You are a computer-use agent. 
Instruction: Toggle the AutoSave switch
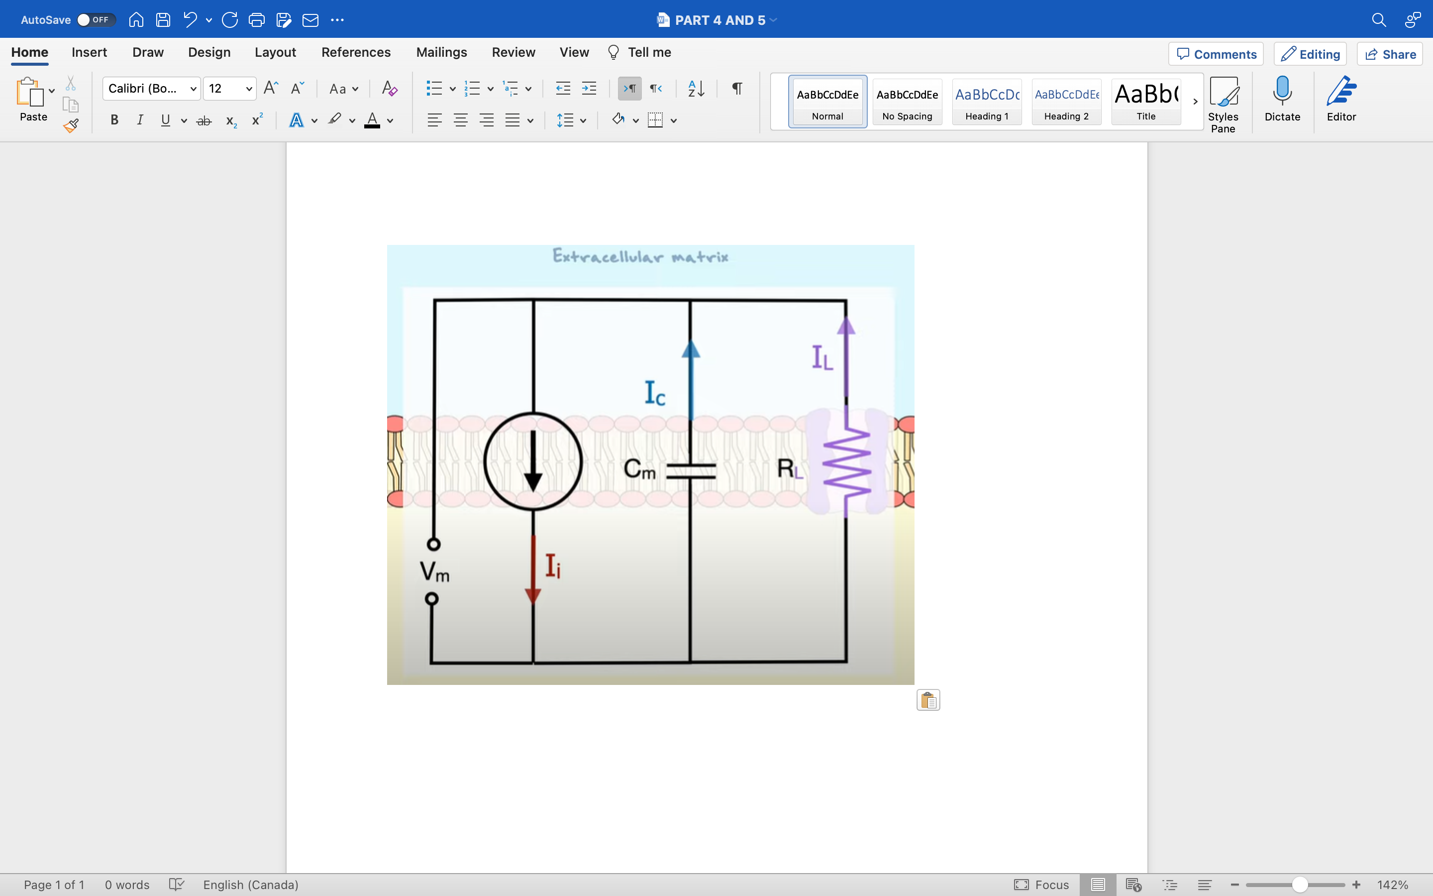click(x=95, y=20)
